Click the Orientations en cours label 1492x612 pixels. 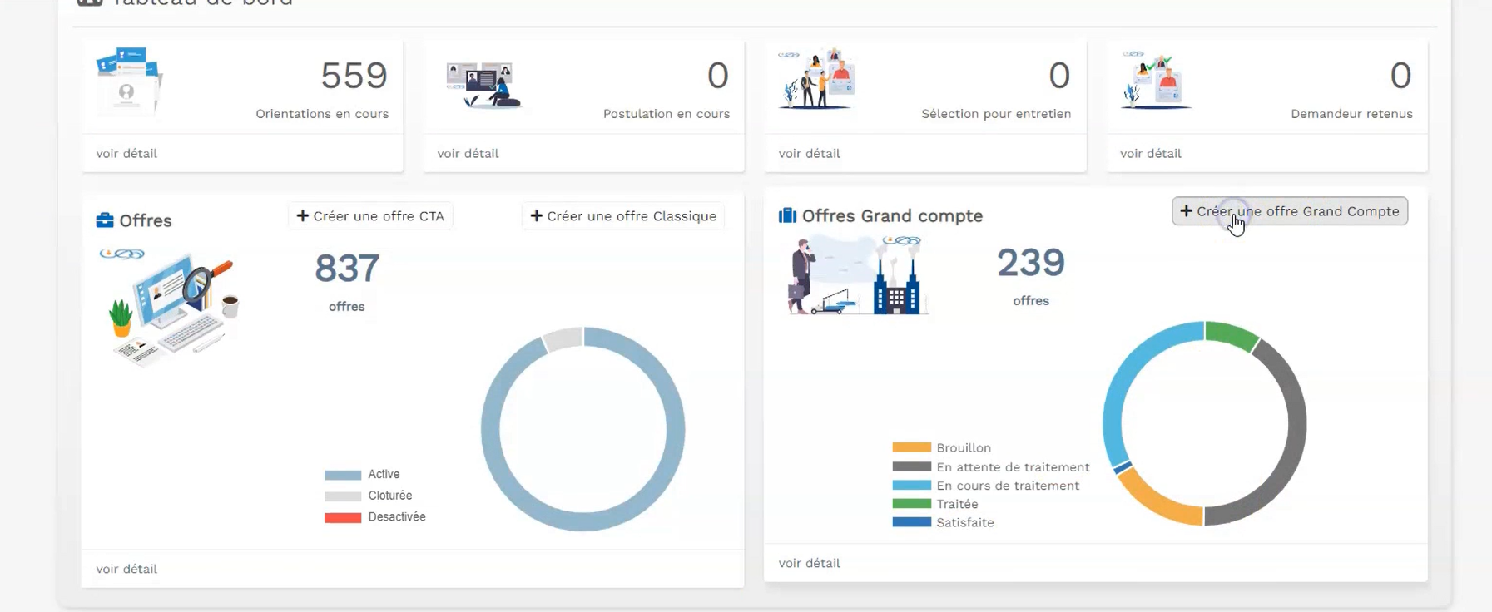pyautogui.click(x=322, y=114)
